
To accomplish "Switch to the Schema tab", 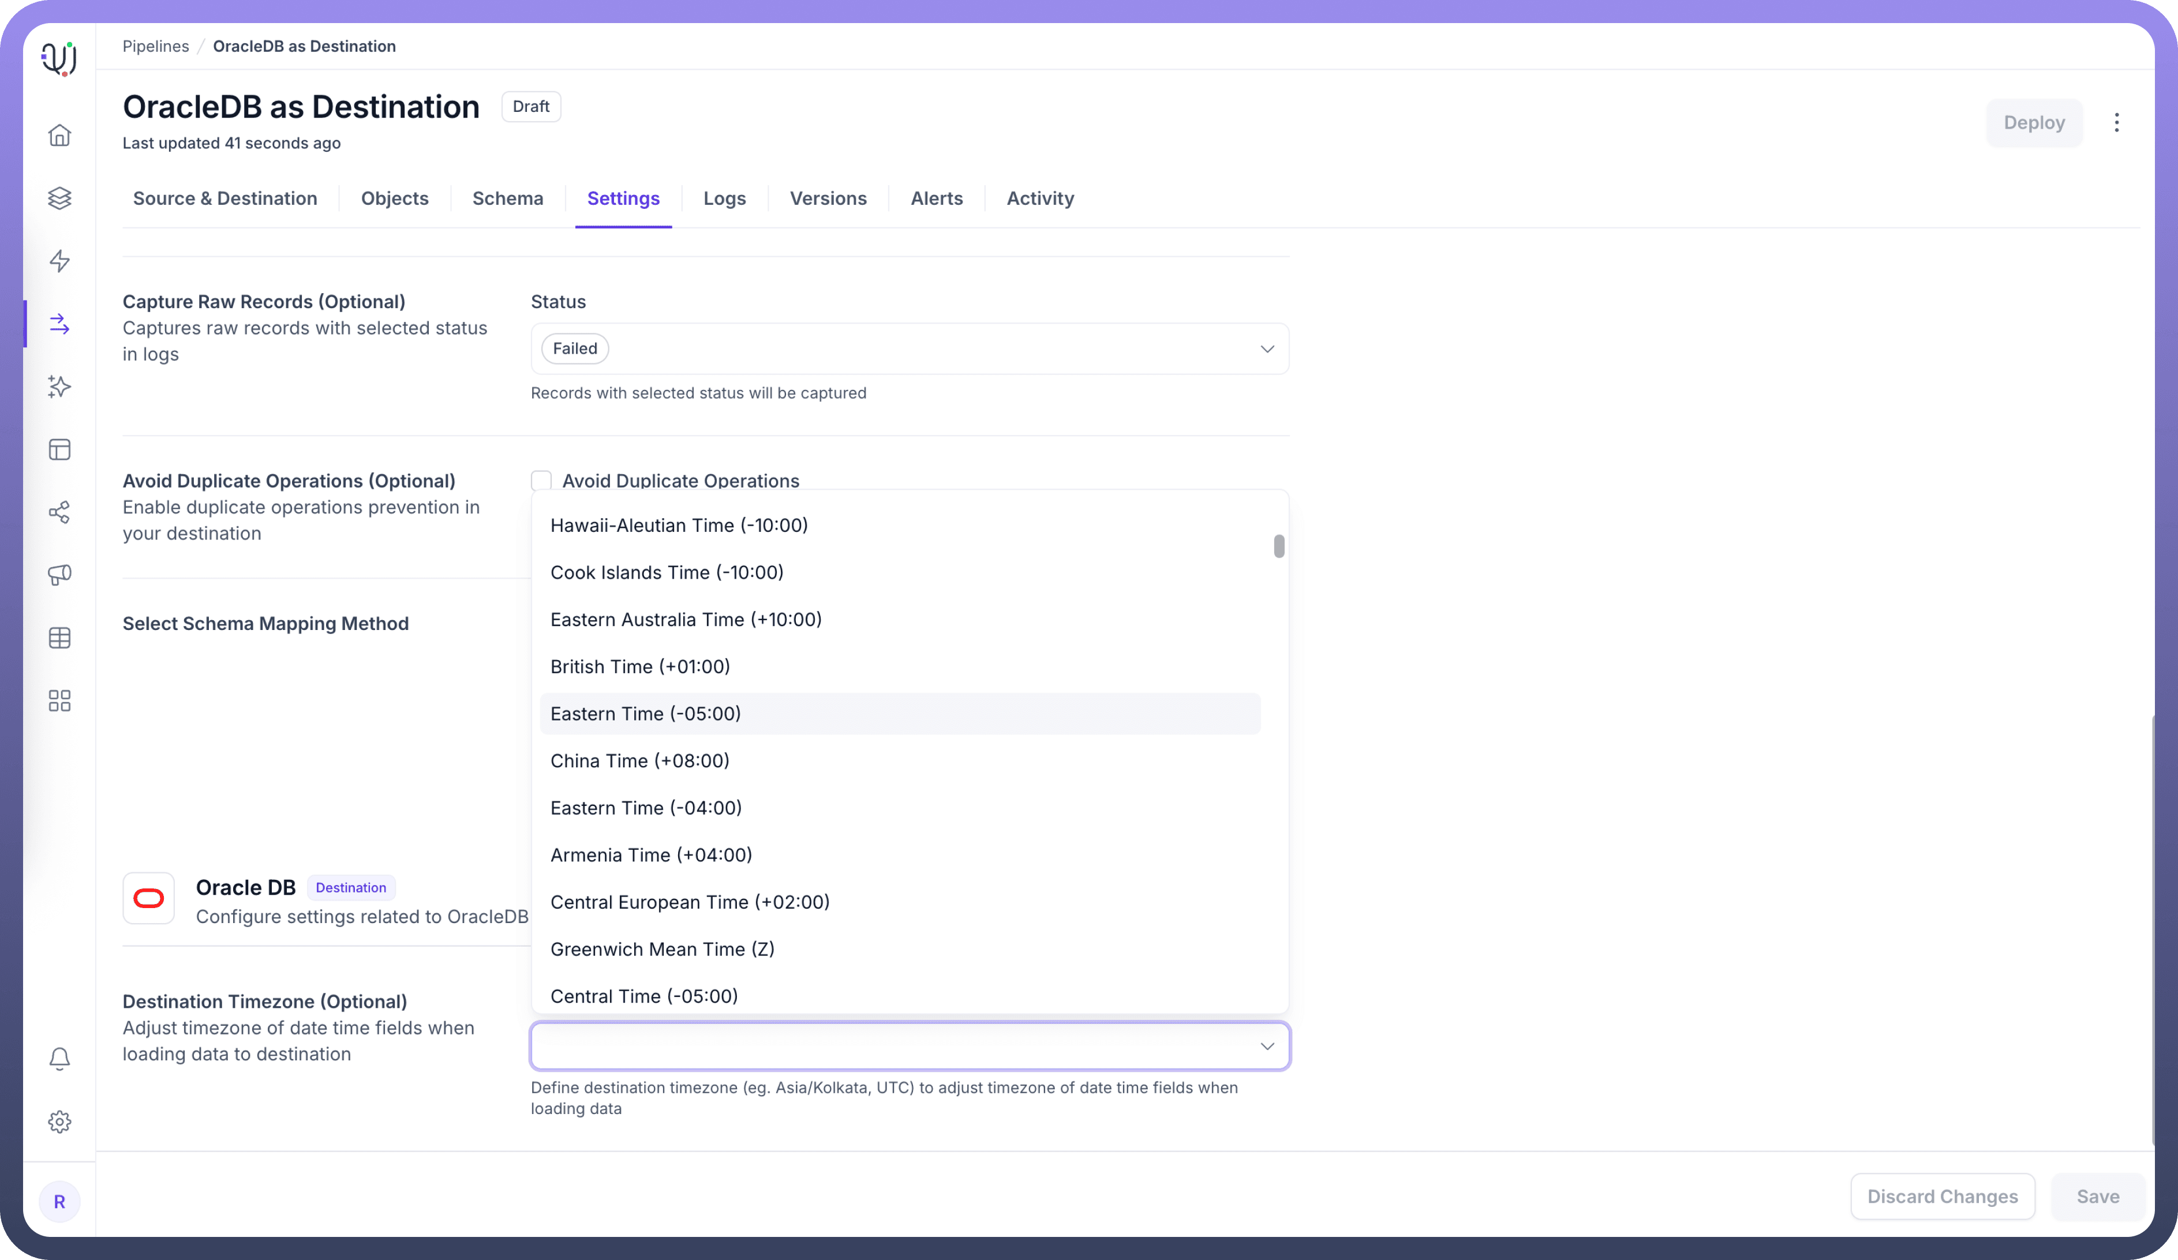I will tap(507, 199).
